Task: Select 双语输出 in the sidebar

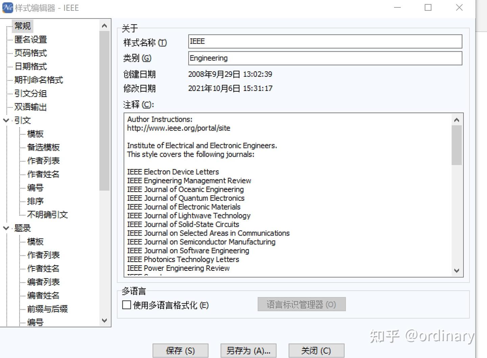Action: 30,107
